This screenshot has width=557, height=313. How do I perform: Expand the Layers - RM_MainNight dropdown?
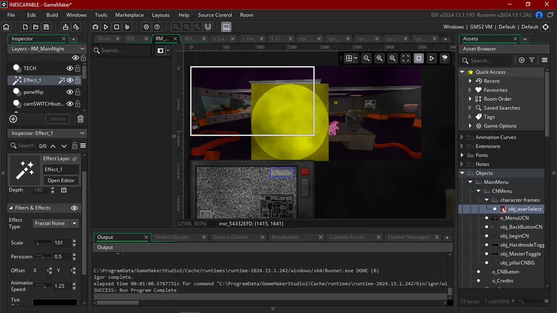click(82, 49)
